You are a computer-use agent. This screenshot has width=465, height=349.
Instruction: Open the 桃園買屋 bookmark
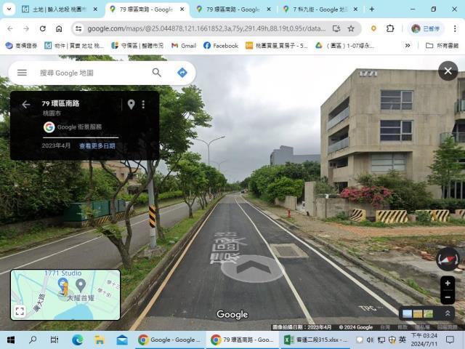pyautogui.click(x=277, y=45)
